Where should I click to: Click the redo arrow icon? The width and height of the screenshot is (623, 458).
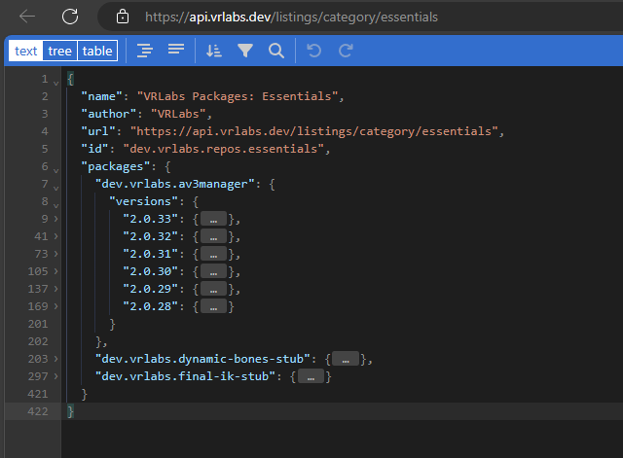pos(346,51)
